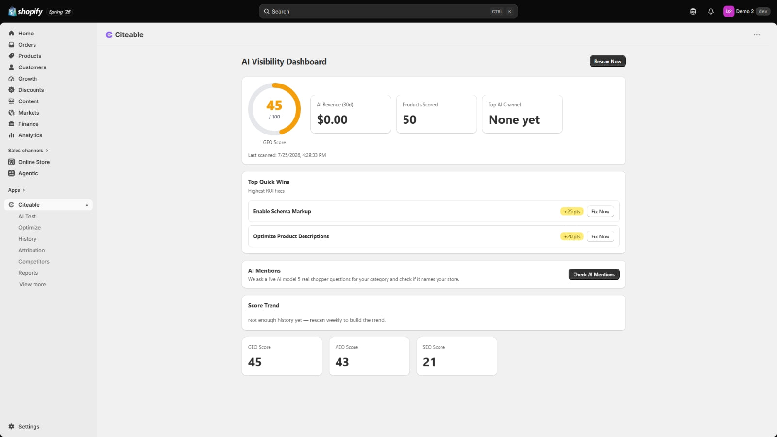Screen dimensions: 777x437
Task: Click the Agentic channel icon
Action: [11, 173]
